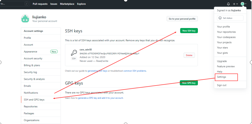Select SSH and GPG keys in sidebar
This screenshot has width=252, height=124.
coord(41,100)
